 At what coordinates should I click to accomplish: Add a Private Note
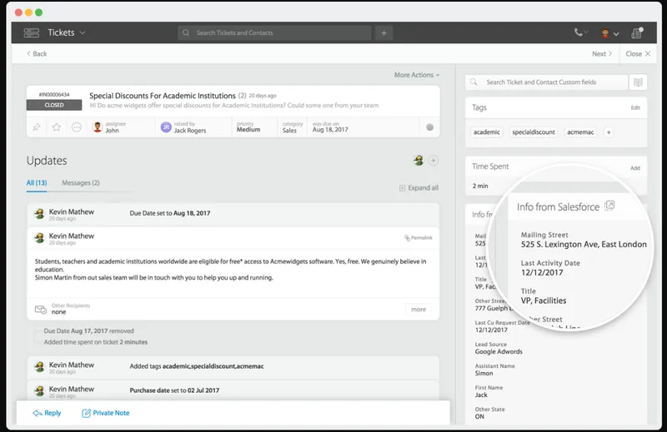[106, 413]
